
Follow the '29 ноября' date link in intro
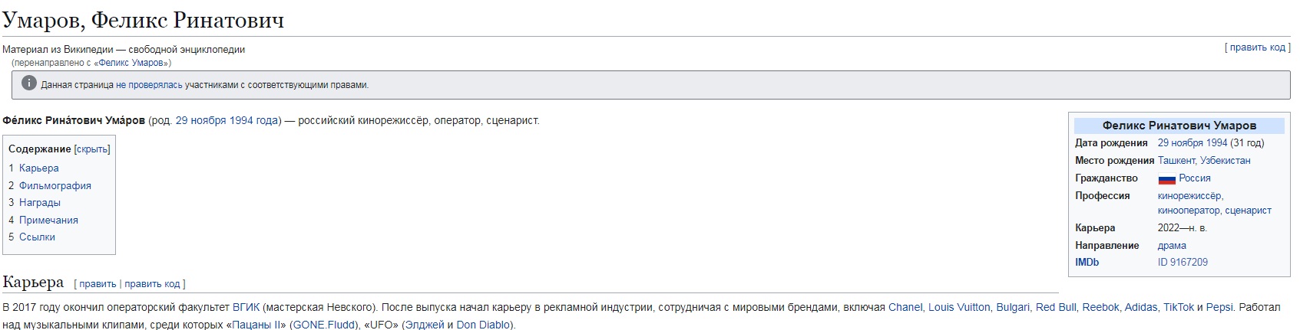point(201,120)
